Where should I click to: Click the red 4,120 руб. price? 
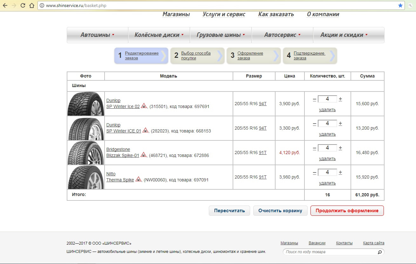click(290, 152)
